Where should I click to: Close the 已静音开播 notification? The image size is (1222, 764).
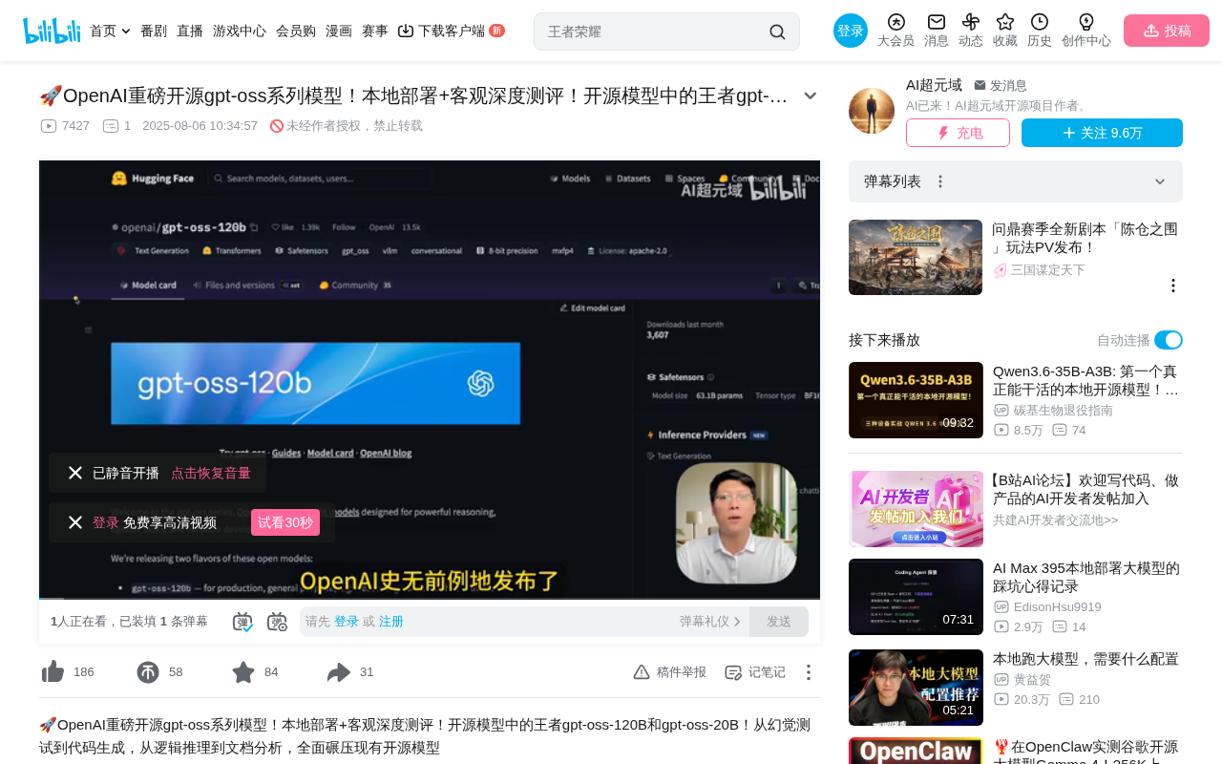75,473
